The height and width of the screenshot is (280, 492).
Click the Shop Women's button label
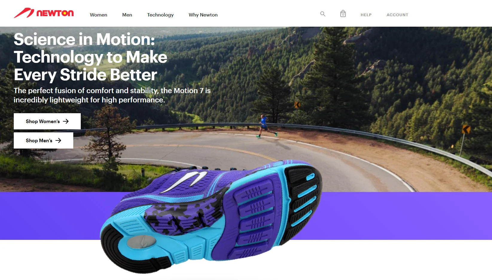tap(43, 121)
